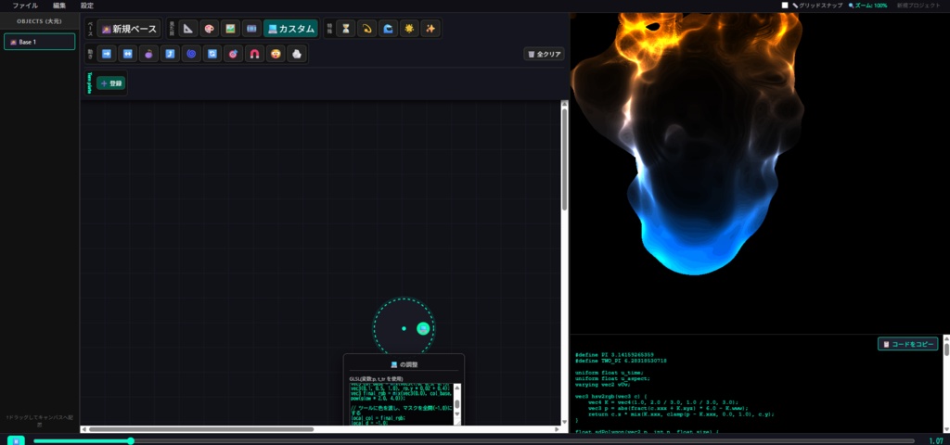The image size is (950, 445).
Task: Select the gray rock motion tool
Action: (x=296, y=54)
